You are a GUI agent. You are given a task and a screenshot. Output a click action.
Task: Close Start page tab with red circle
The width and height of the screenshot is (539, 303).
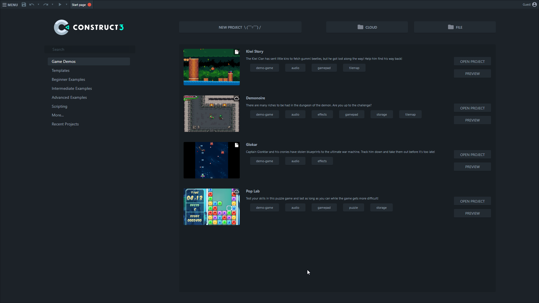[90, 4]
